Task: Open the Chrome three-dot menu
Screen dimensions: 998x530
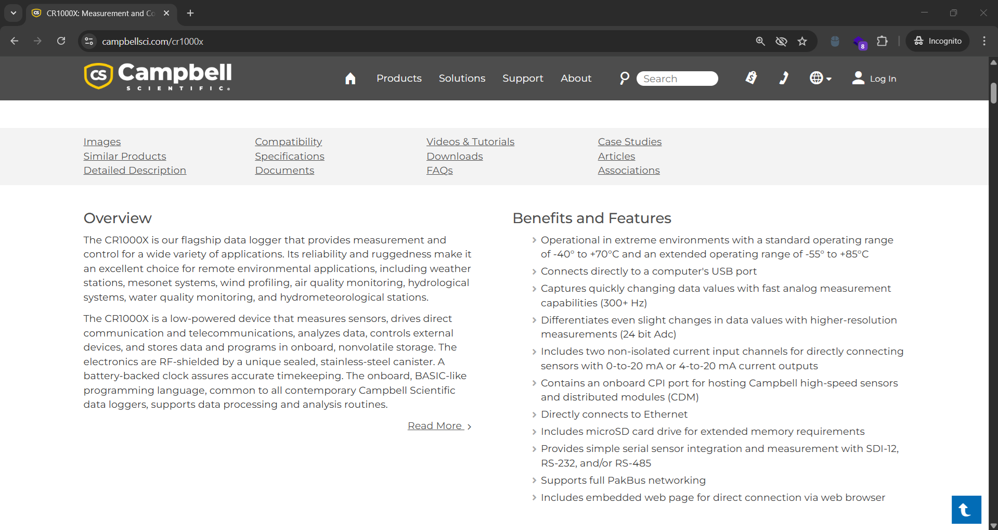Action: [x=984, y=41]
